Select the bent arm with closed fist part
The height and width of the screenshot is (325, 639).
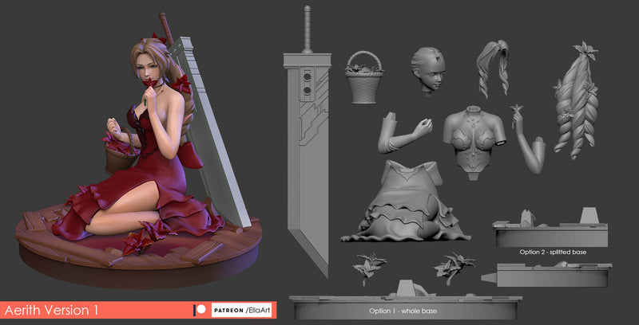point(405,132)
